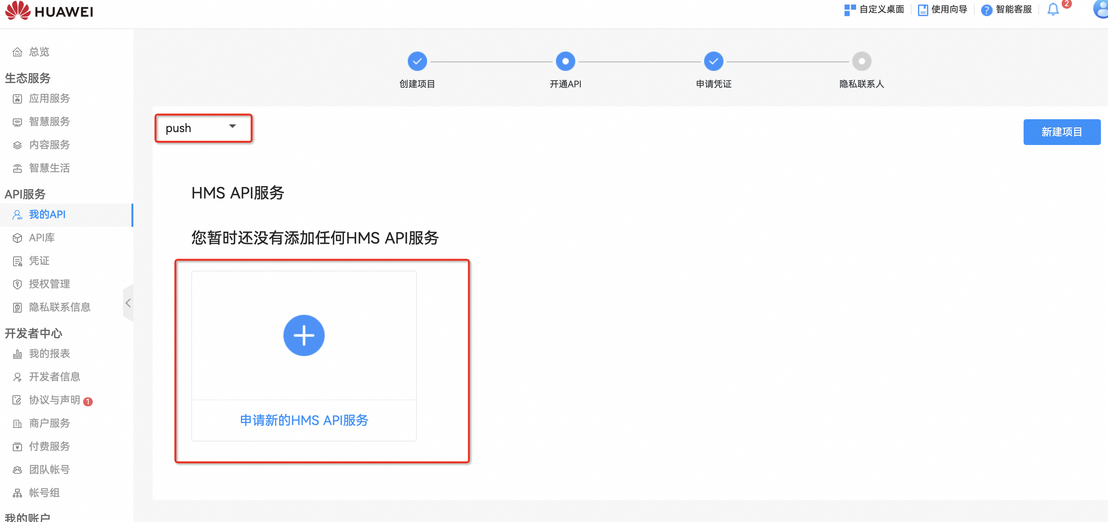1108x522 pixels.
Task: Click the 智能客服 question mark icon
Action: click(x=987, y=10)
